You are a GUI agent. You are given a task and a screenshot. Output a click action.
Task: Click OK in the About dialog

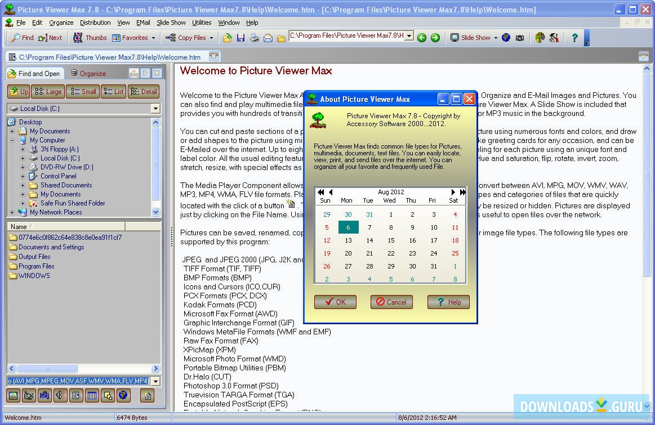336,302
